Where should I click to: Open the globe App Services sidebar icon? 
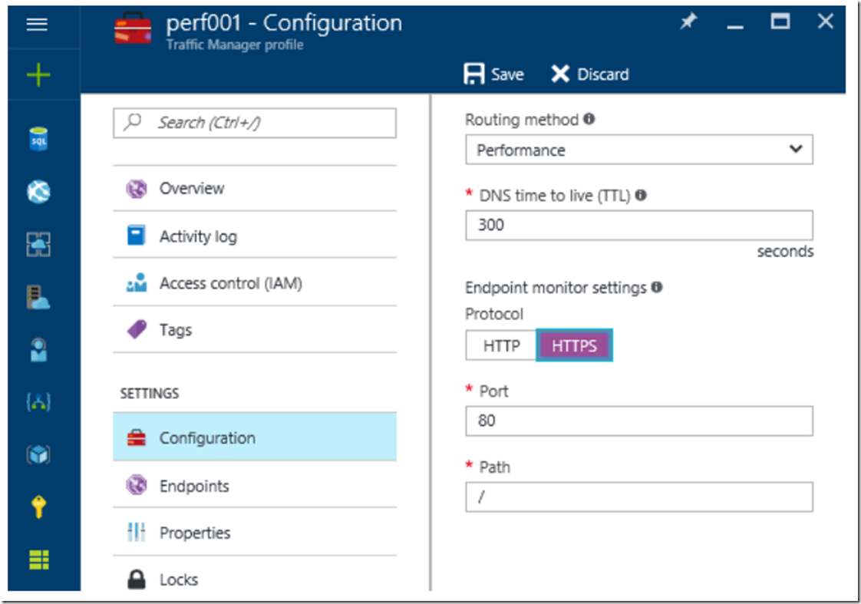click(38, 192)
